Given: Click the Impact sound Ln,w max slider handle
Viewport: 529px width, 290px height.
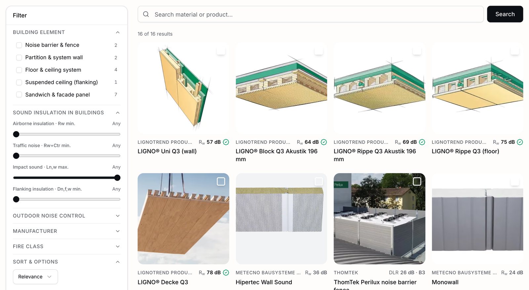Looking at the screenshot, I should click(x=117, y=178).
